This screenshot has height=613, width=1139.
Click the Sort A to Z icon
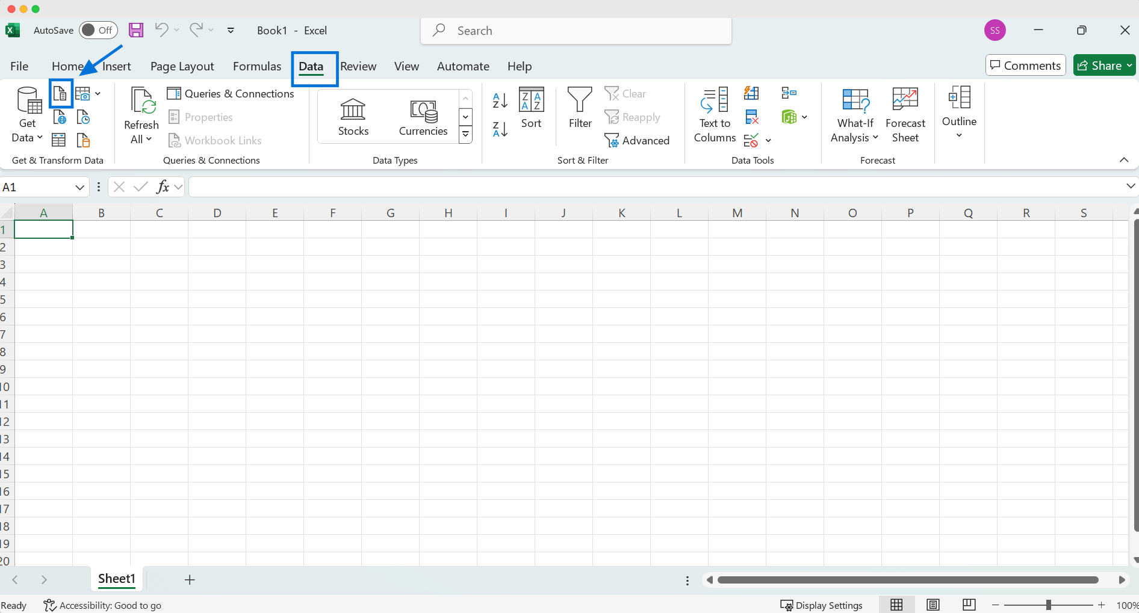coord(500,100)
